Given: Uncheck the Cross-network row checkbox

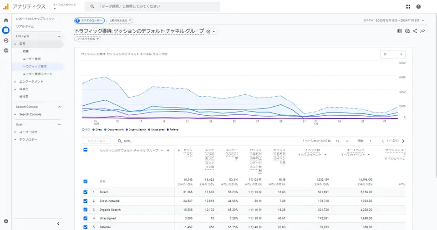Looking at the screenshot, I should pyautogui.click(x=86, y=201).
